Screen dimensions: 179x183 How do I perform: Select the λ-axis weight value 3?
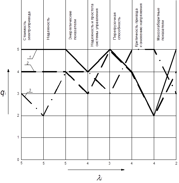[x=109, y=163]
